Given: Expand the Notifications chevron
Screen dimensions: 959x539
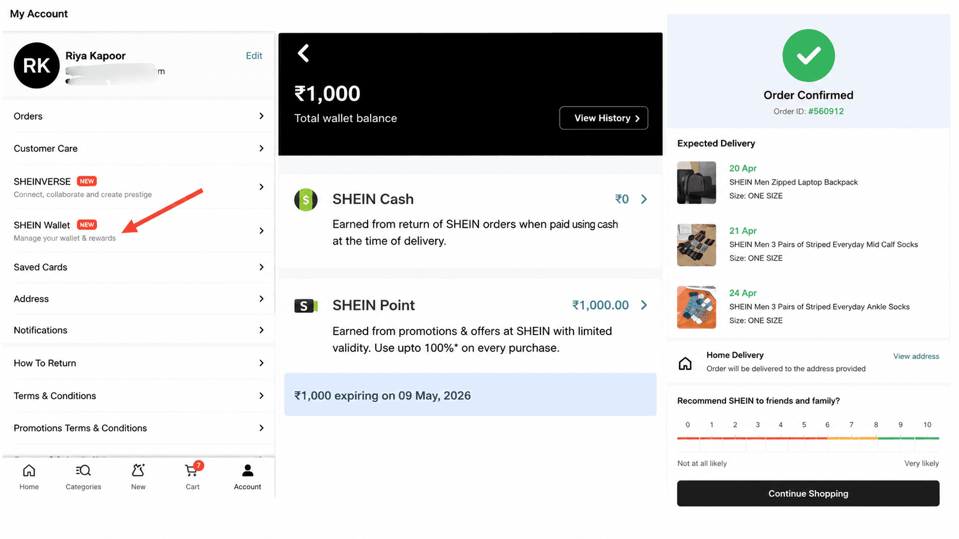Looking at the screenshot, I should tap(262, 331).
